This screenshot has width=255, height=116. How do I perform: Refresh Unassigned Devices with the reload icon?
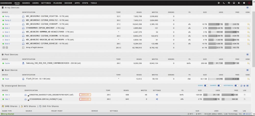click(241, 86)
